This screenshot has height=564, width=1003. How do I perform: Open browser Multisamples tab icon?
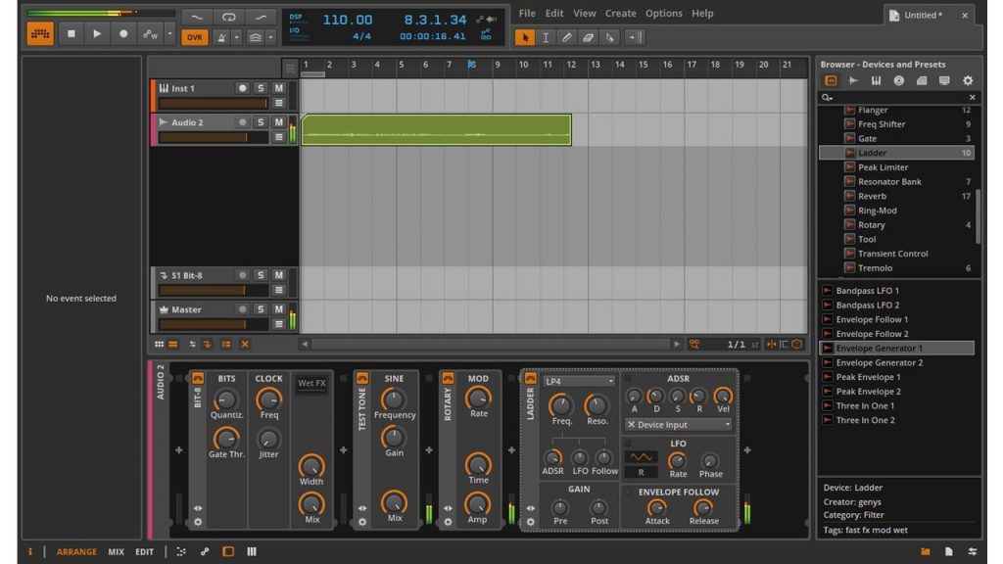(876, 80)
